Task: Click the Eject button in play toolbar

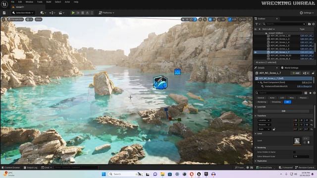Action: tap(87, 13)
